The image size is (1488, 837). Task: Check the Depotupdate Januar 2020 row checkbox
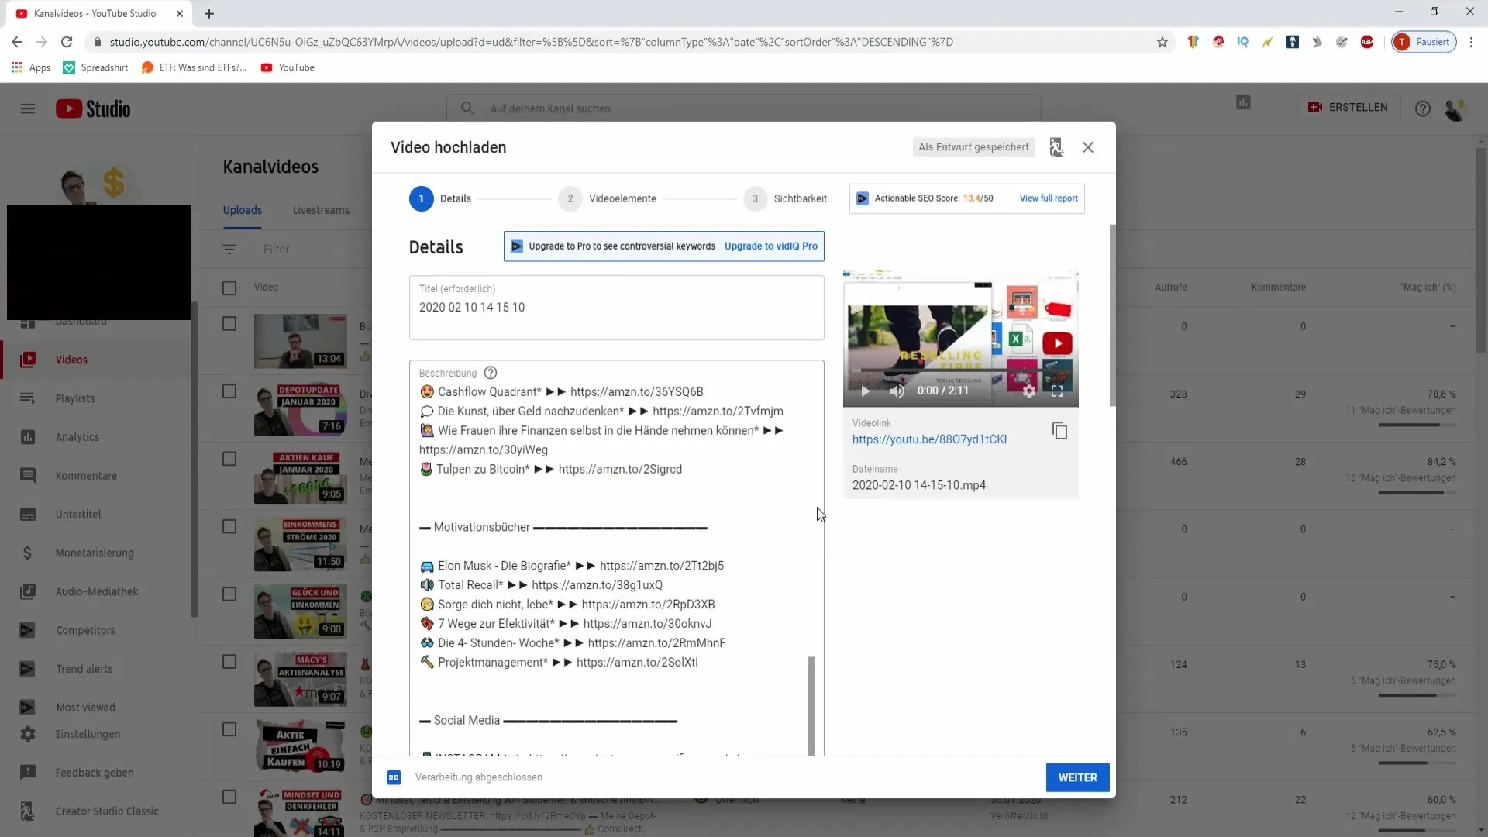[229, 391]
